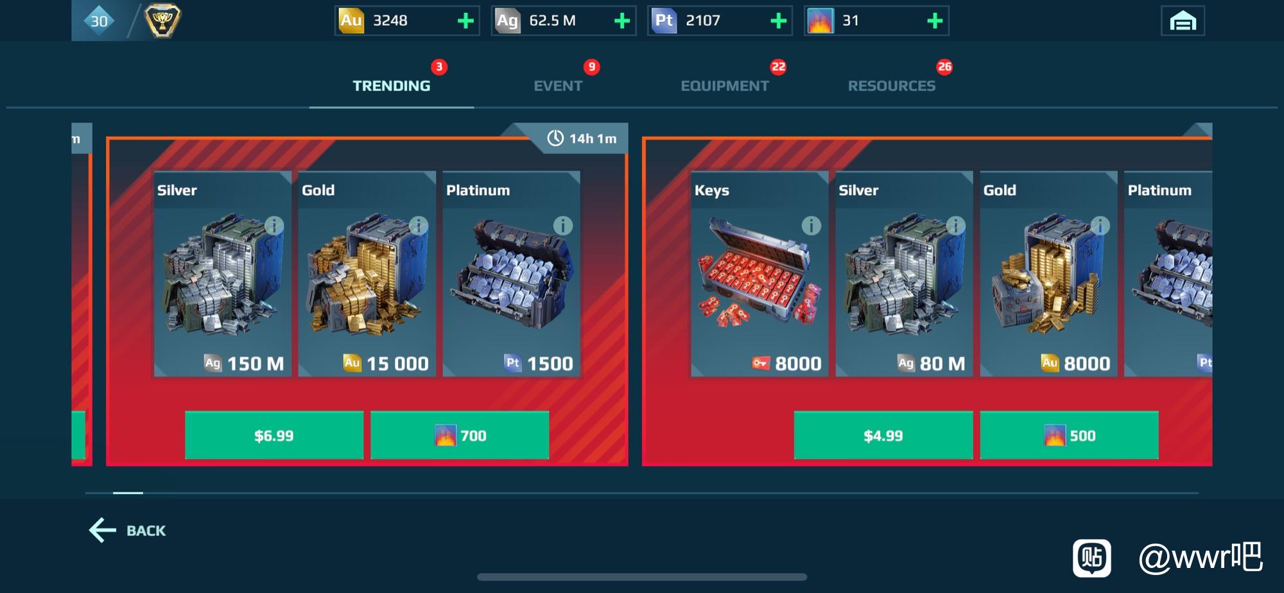1284x593 pixels.
Task: Show info for 150 M Silver crate
Action: click(x=274, y=225)
